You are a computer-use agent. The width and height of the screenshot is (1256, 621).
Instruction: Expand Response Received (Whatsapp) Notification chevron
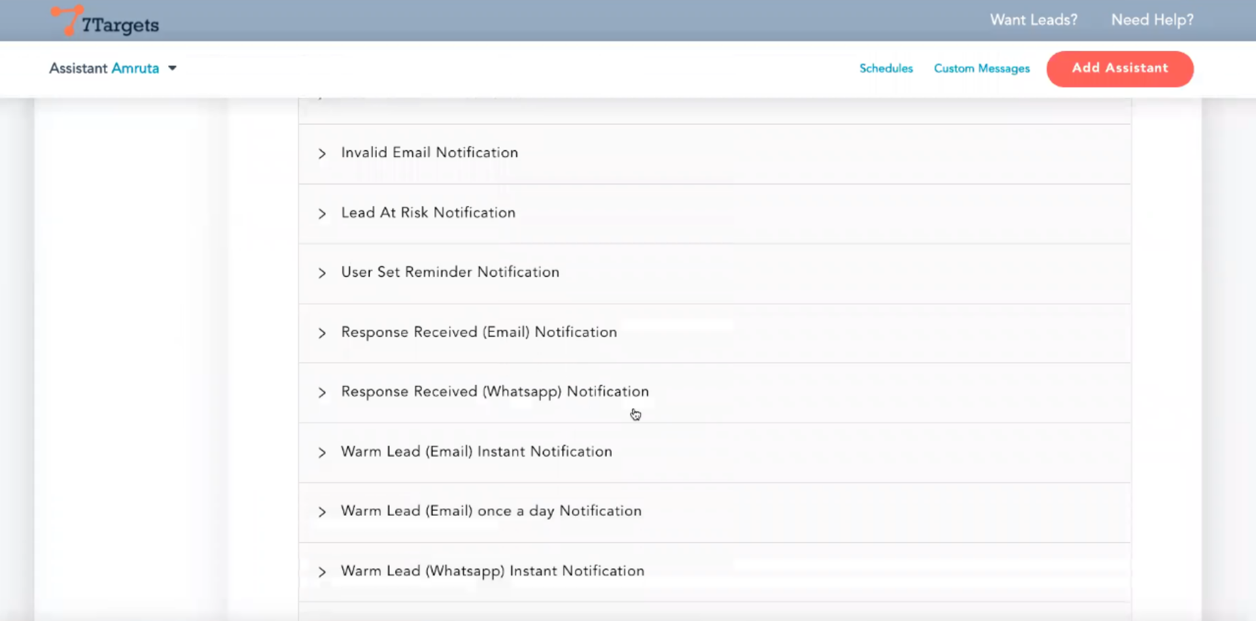pos(322,393)
